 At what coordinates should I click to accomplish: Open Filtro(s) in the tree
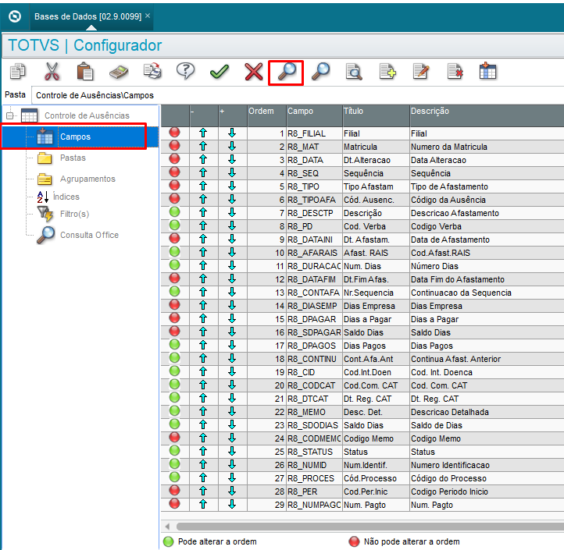(74, 214)
